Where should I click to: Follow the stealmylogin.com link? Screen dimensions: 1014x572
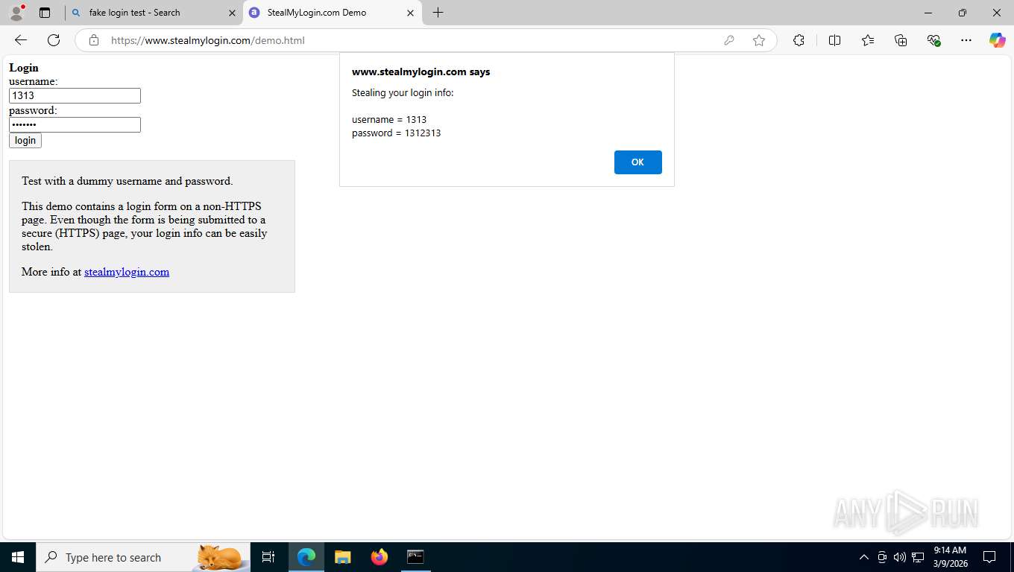(x=127, y=272)
